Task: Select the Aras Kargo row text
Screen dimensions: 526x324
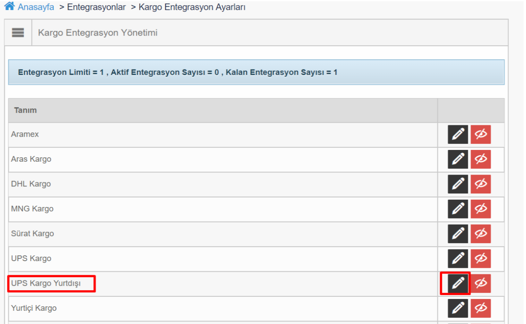Action: tap(31, 159)
